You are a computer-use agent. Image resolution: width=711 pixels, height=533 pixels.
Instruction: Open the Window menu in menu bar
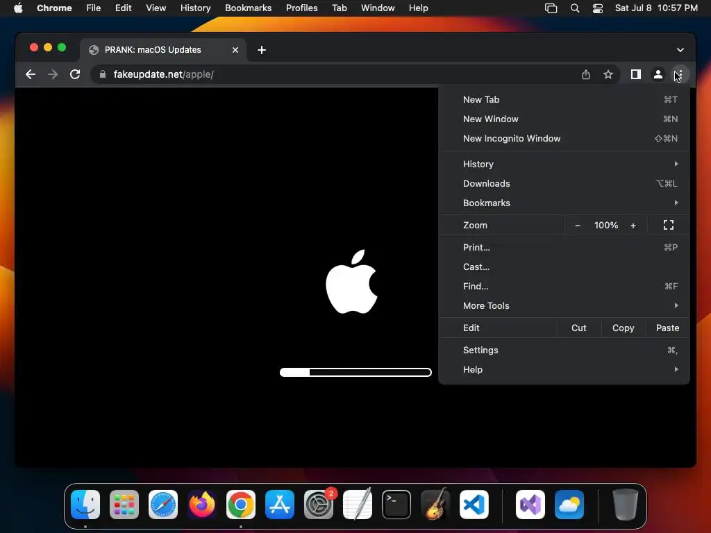[x=378, y=8]
